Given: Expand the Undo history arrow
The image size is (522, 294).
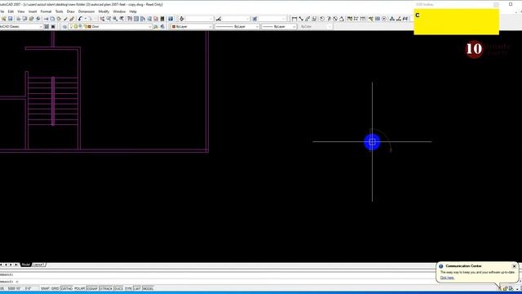Looking at the screenshot, I should 86,19.
